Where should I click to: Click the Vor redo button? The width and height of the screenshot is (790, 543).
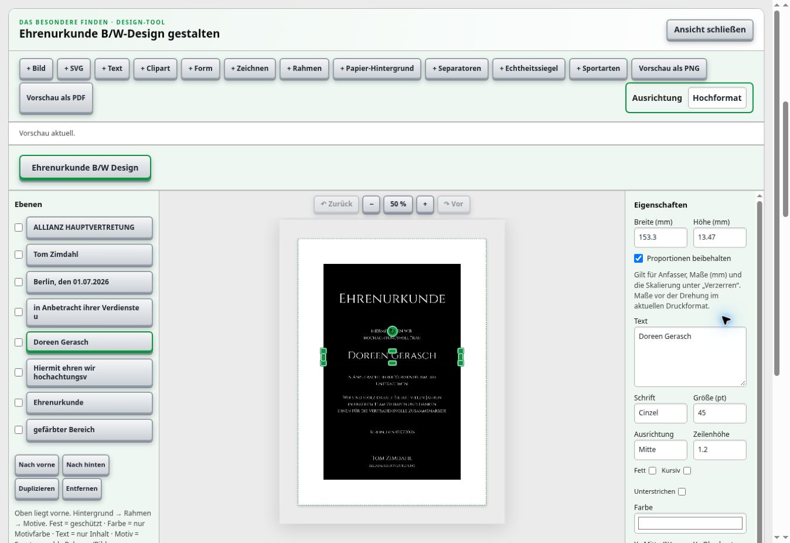click(454, 204)
